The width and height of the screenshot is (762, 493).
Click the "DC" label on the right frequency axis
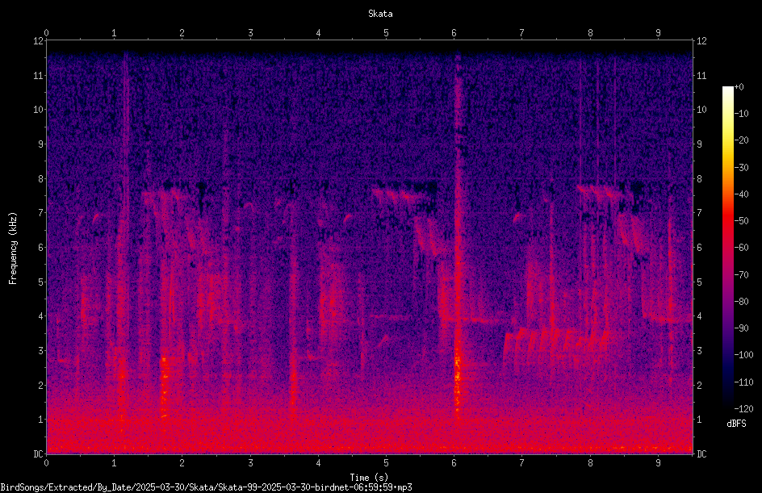(701, 453)
